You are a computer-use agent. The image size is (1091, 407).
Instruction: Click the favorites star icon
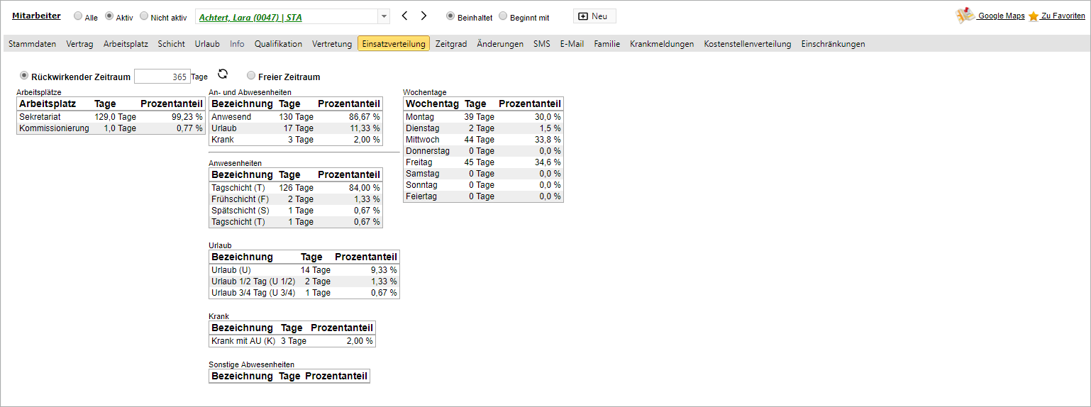(1034, 16)
